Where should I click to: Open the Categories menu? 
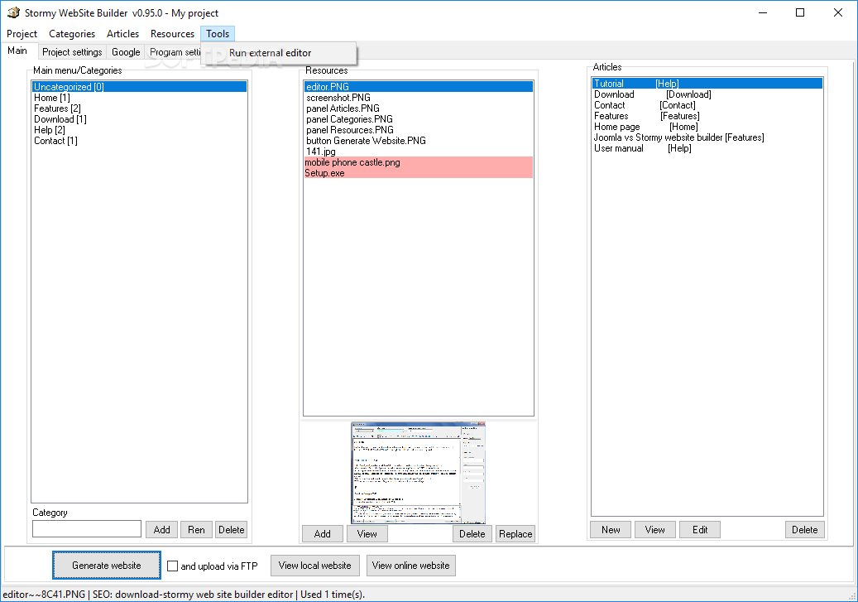[x=72, y=34]
